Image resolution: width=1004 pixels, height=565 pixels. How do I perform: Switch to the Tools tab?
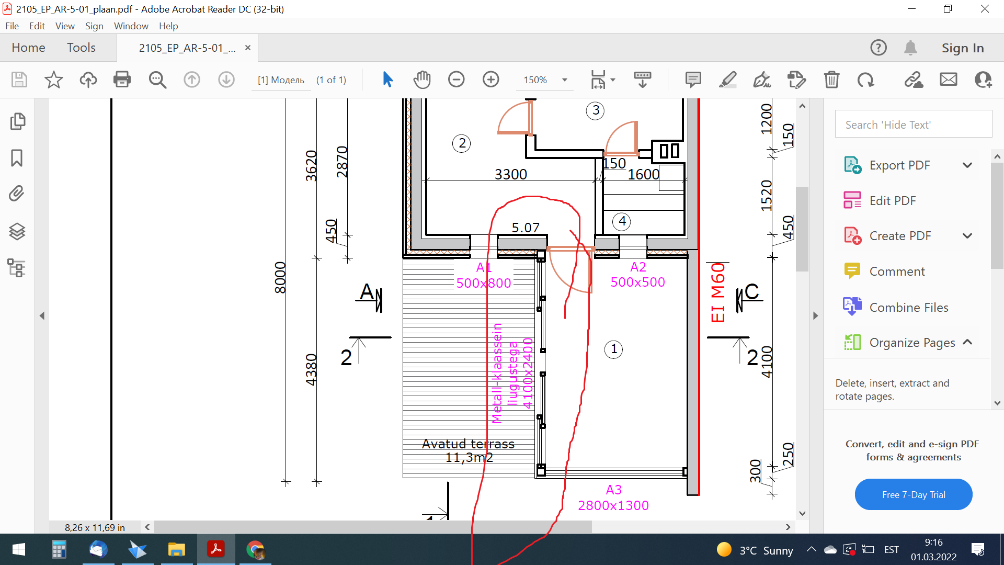coord(81,48)
